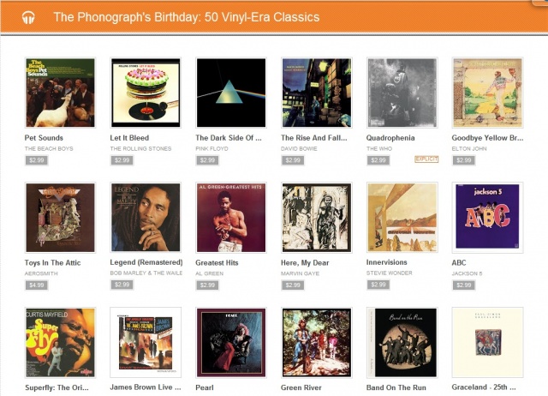
Task: Open Bob Marley Legend album cover
Action: pyautogui.click(x=146, y=217)
